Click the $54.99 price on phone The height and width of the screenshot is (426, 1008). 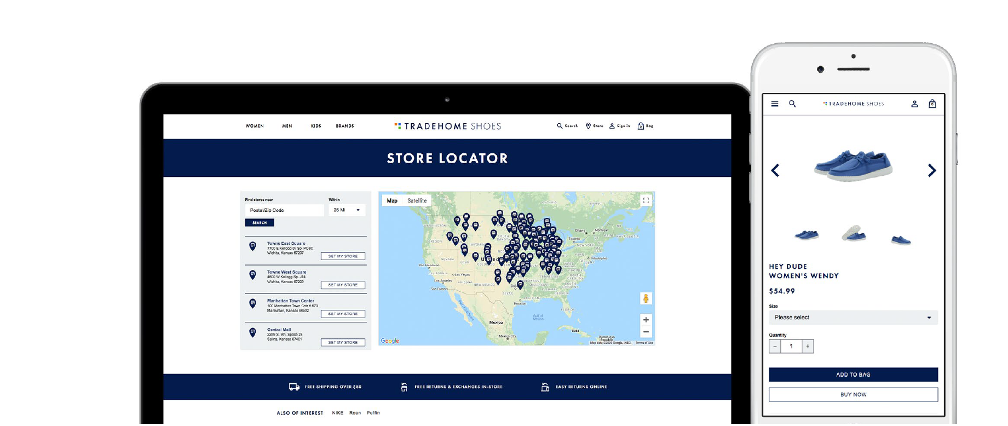(x=782, y=291)
